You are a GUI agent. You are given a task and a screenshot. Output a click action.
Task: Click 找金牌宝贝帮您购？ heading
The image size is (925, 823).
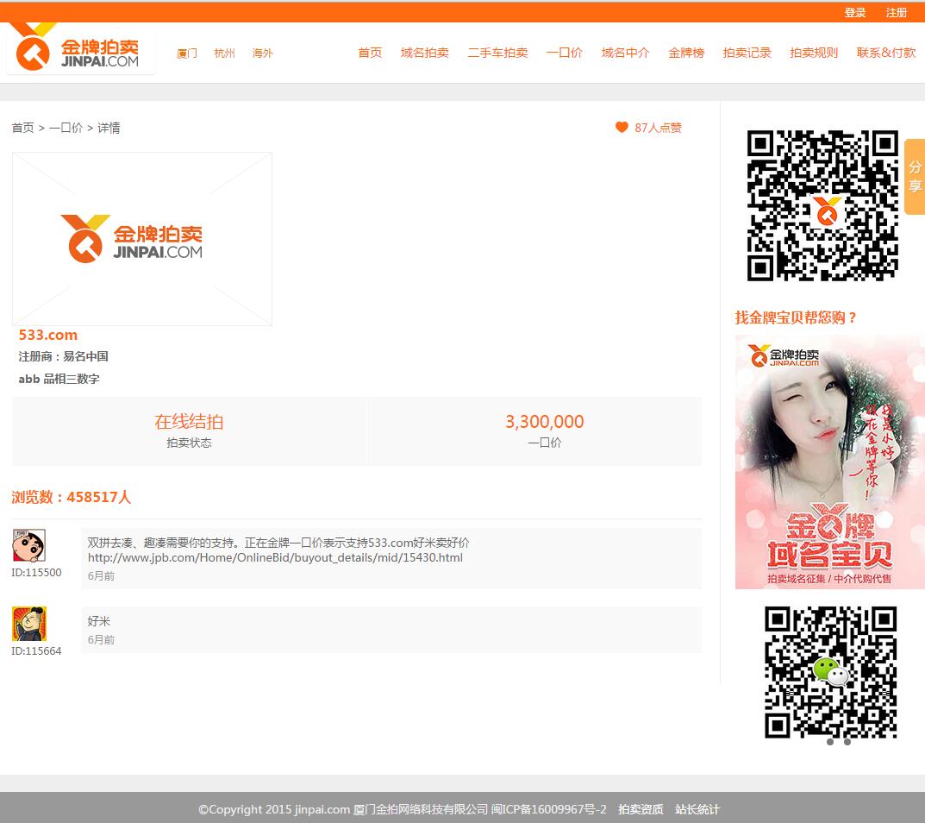795,317
